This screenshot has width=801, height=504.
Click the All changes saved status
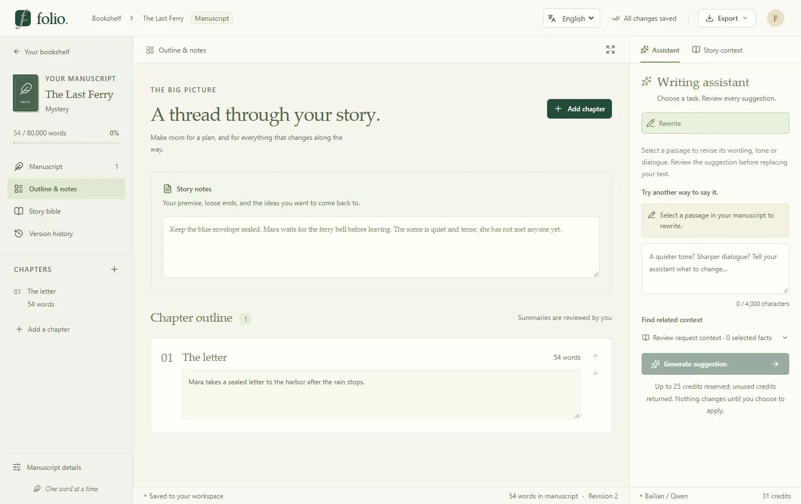click(644, 18)
